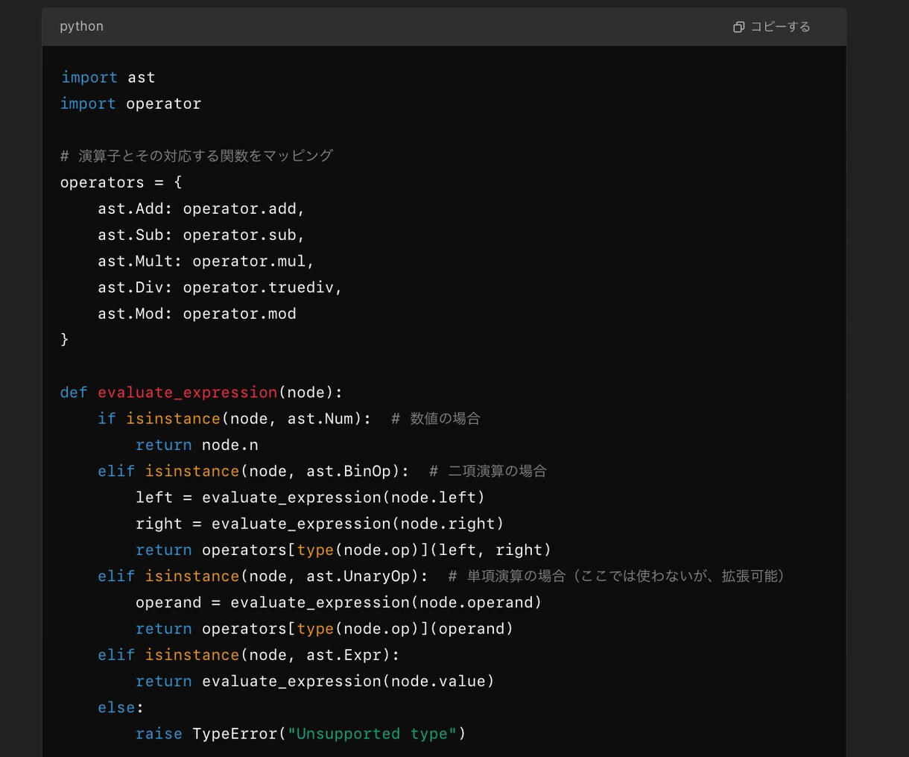Click the copy icon in the code header
The image size is (909, 757).
pos(738,27)
